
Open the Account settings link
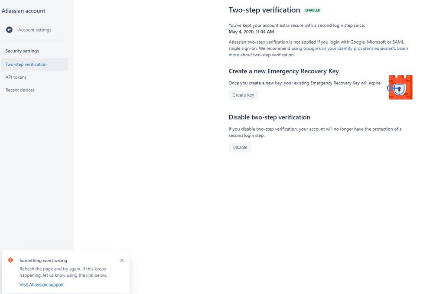pos(35,30)
